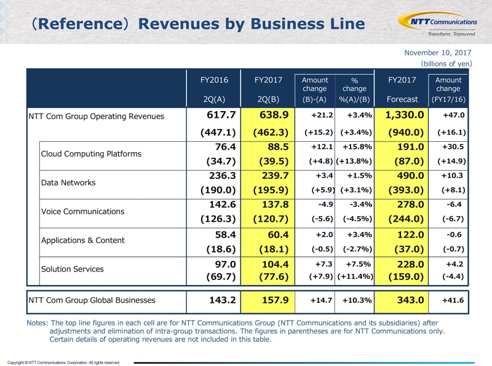Click the NTT Communications logo

pyautogui.click(x=437, y=24)
